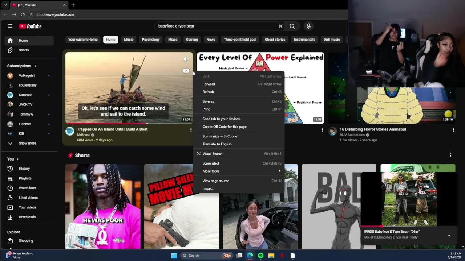Open Volksgeist subscription channel

coord(29,75)
